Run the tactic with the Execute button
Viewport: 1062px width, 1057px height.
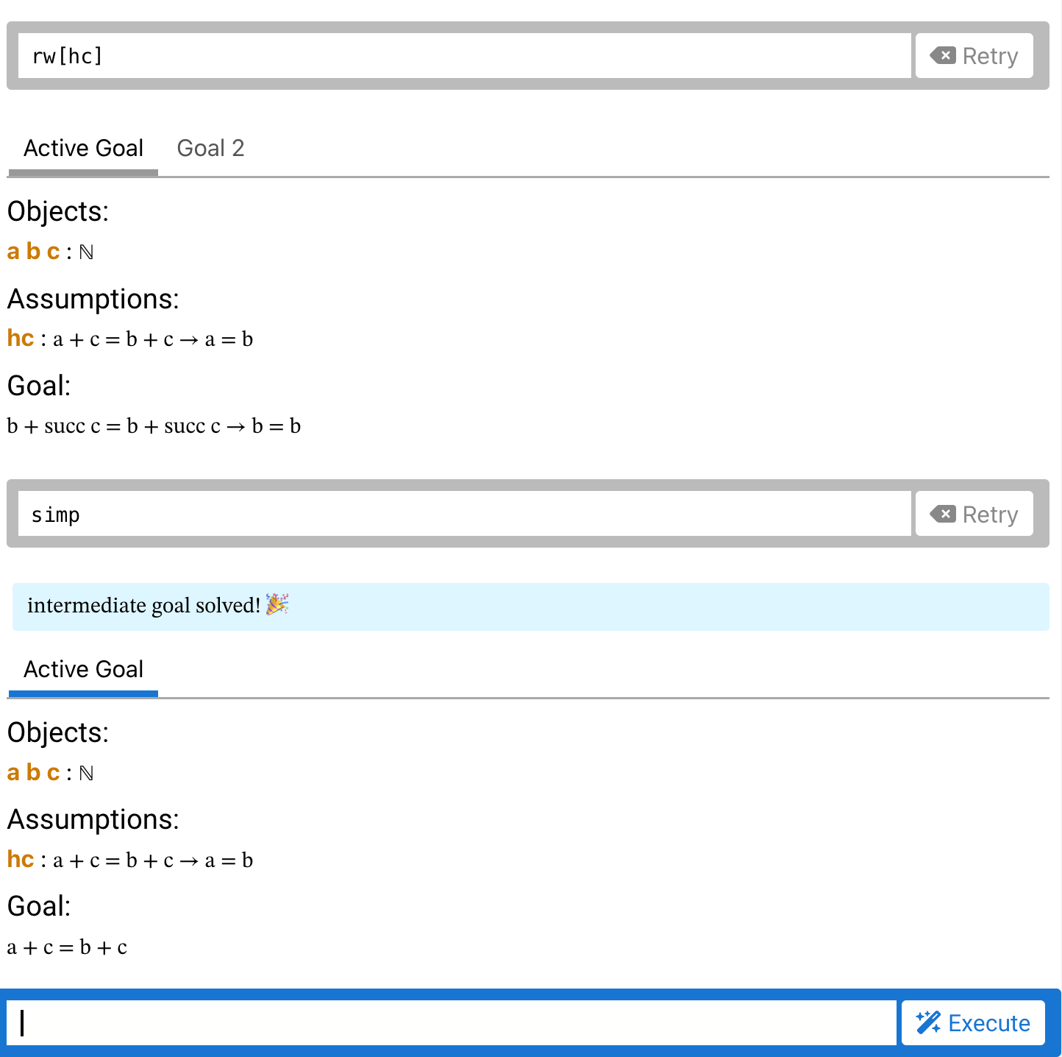point(973,1022)
